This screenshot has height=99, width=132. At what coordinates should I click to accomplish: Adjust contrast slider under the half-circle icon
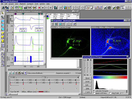click(x=88, y=67)
